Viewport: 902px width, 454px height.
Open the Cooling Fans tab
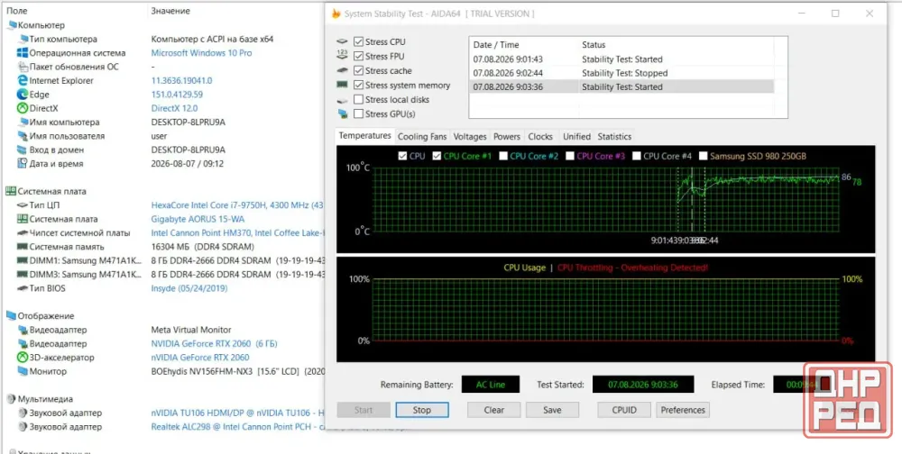point(422,137)
